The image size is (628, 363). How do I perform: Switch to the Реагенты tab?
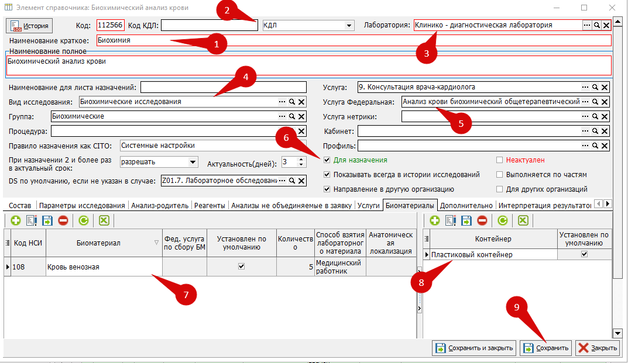point(210,205)
